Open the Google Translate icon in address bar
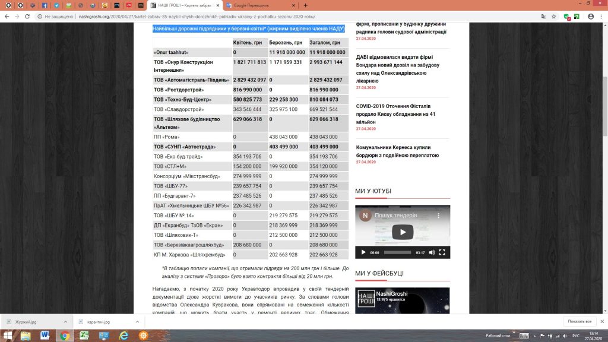 tap(544, 17)
